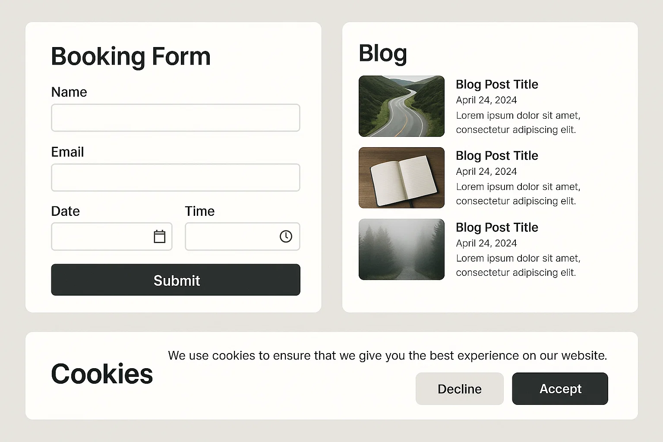Image resolution: width=663 pixels, height=442 pixels.
Task: Click the Blog section heading
Action: [x=383, y=54]
